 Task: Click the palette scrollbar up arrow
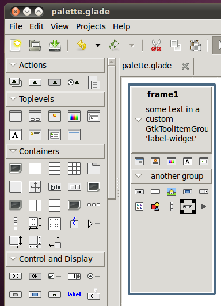click(112, 63)
